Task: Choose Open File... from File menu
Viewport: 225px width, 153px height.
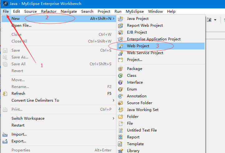Action: coord(59,25)
